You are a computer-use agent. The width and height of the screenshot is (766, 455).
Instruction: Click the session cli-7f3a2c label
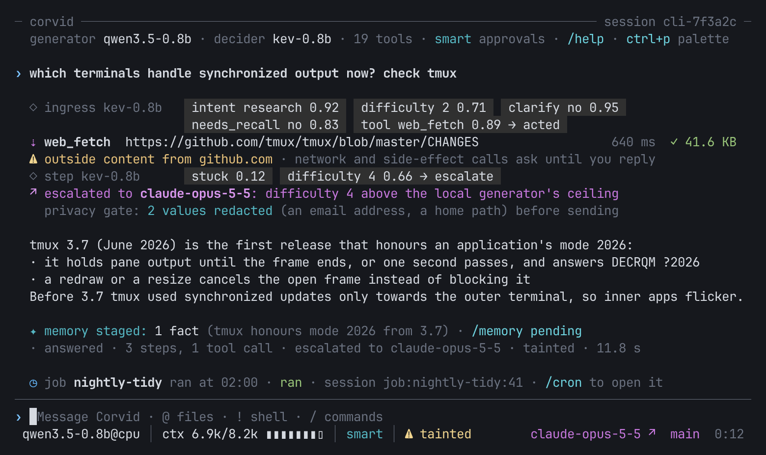pyautogui.click(x=670, y=22)
